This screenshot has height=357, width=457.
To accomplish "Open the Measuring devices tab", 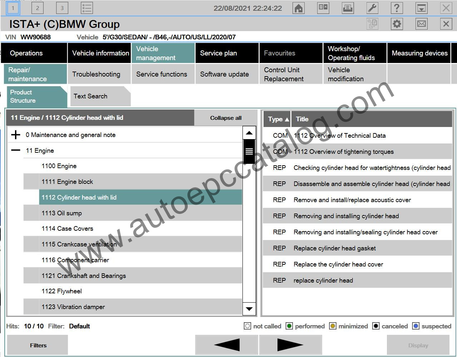I will click(419, 53).
